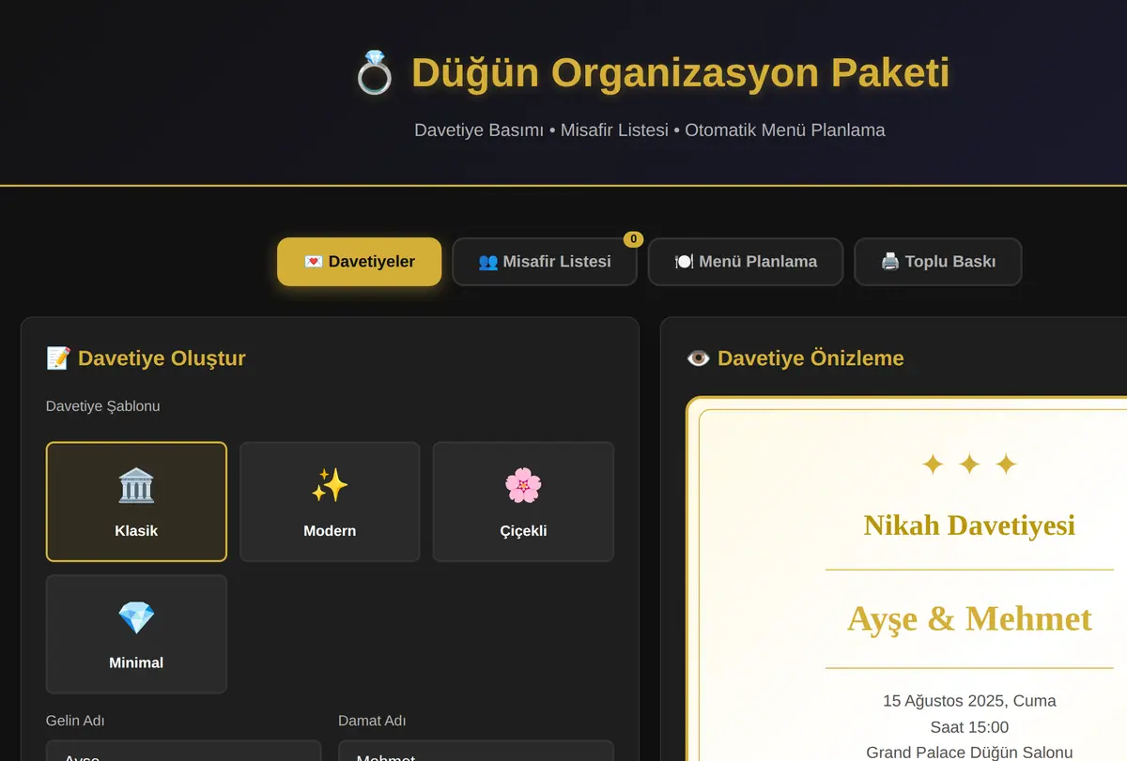
Task: Click the date text 15 Ağustos 2025, Cuma
Action: click(x=969, y=701)
